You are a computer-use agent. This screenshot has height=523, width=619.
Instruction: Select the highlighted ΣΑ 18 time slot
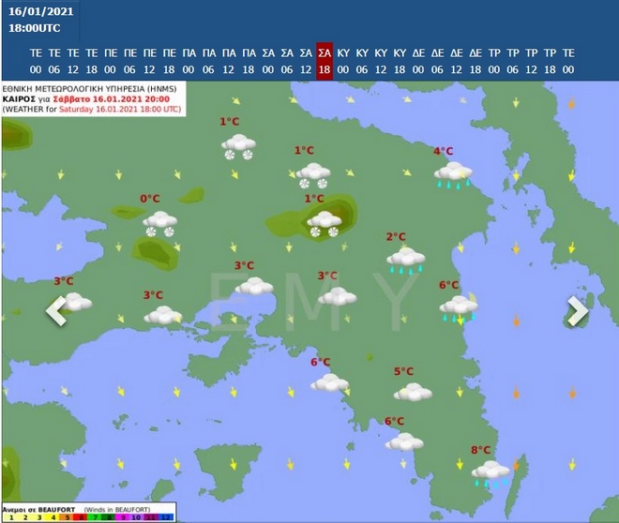[x=325, y=60]
